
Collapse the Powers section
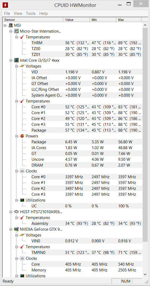point(17,136)
